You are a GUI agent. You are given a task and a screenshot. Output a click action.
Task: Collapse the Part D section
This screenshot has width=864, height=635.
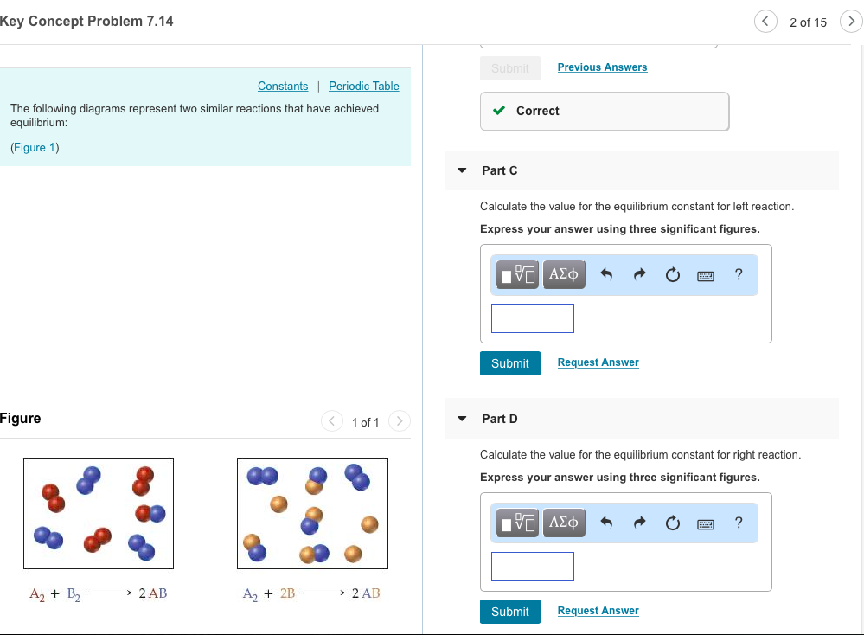click(x=462, y=419)
